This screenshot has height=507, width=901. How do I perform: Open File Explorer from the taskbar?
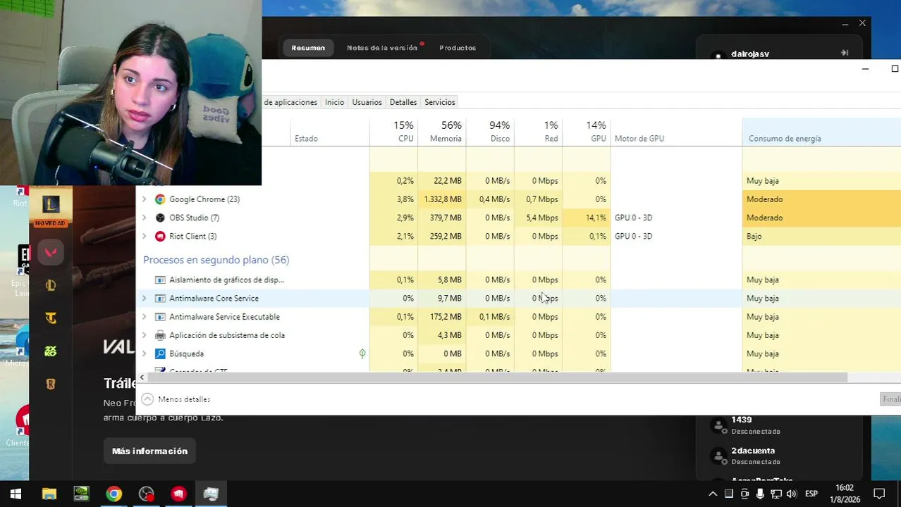(x=49, y=494)
